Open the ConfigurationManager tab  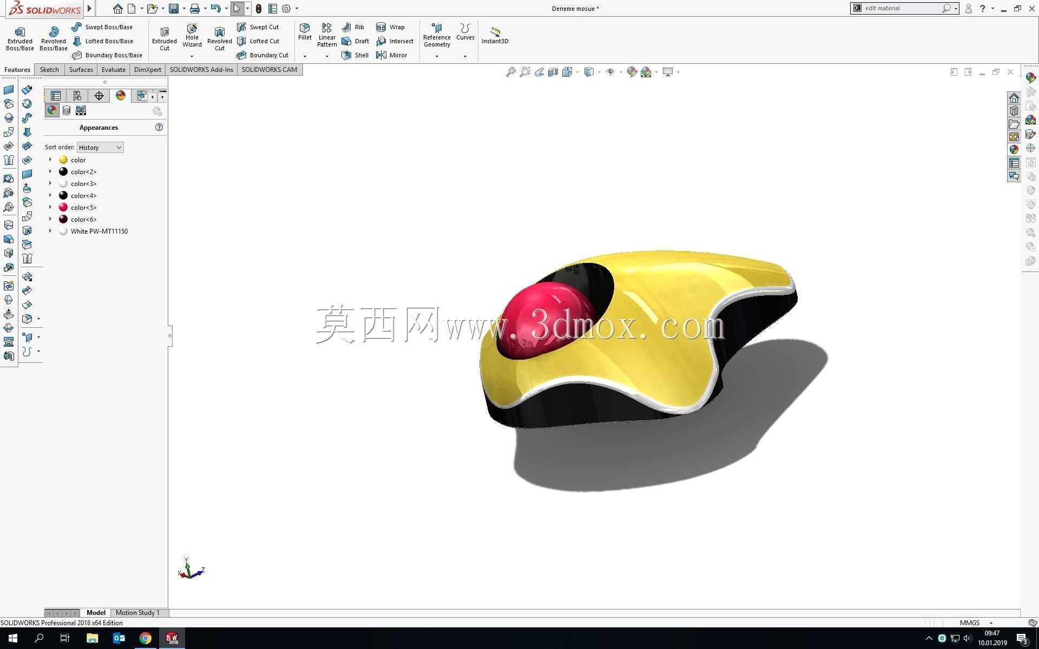click(x=99, y=96)
